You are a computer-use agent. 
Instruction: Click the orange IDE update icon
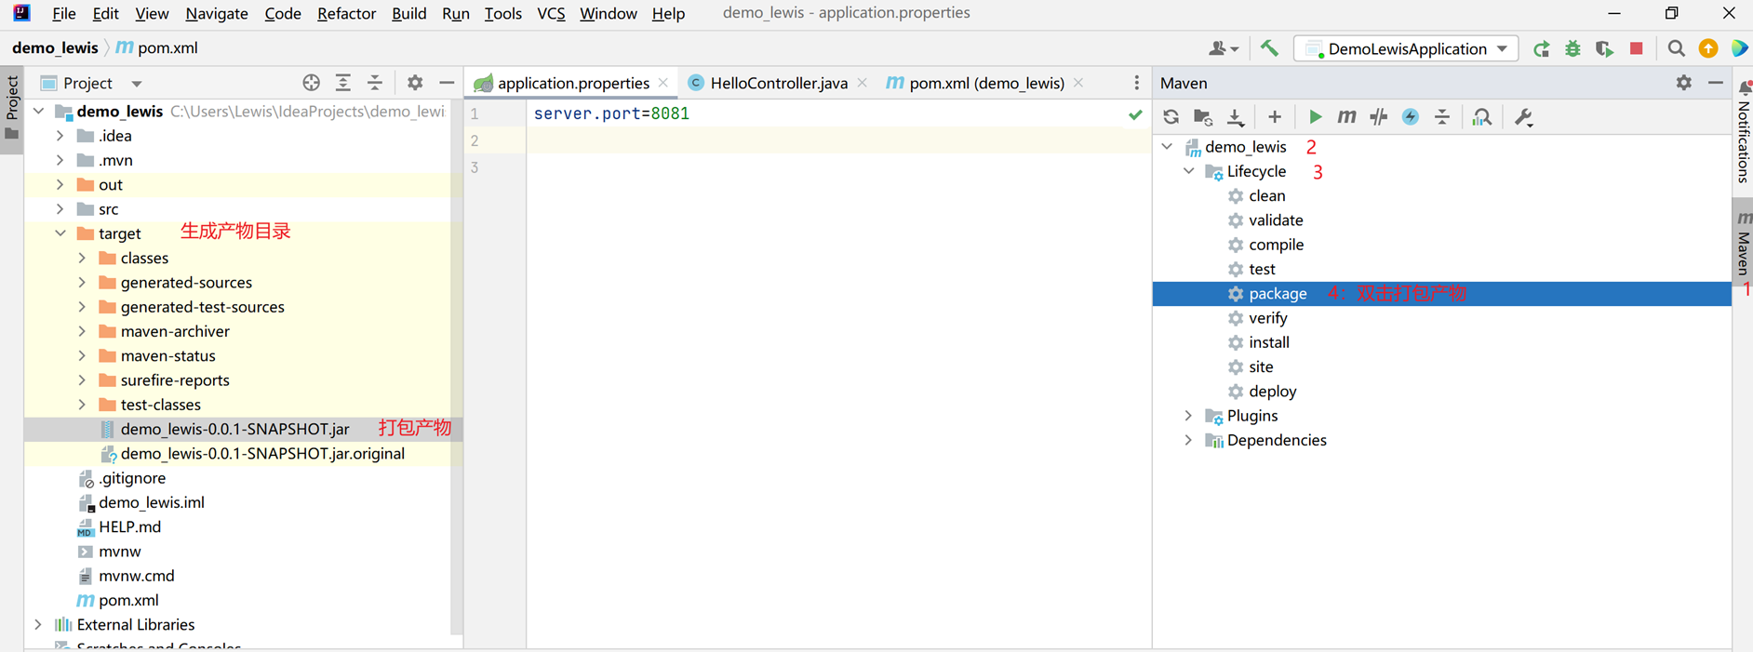1708,48
